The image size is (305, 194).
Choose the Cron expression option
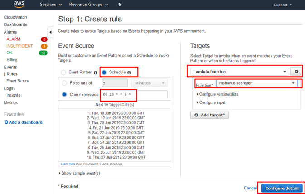[x=64, y=95]
